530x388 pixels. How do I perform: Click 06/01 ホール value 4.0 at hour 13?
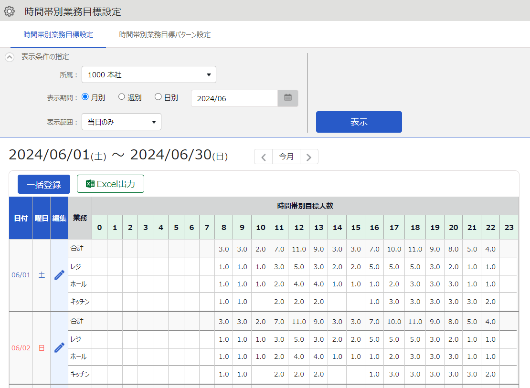pos(318,284)
